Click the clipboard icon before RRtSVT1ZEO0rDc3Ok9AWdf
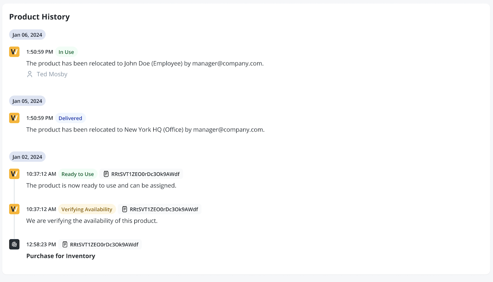This screenshot has width=493, height=282. [x=106, y=174]
